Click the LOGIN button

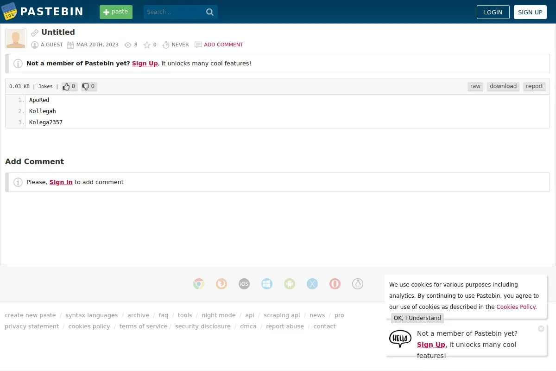click(x=493, y=12)
